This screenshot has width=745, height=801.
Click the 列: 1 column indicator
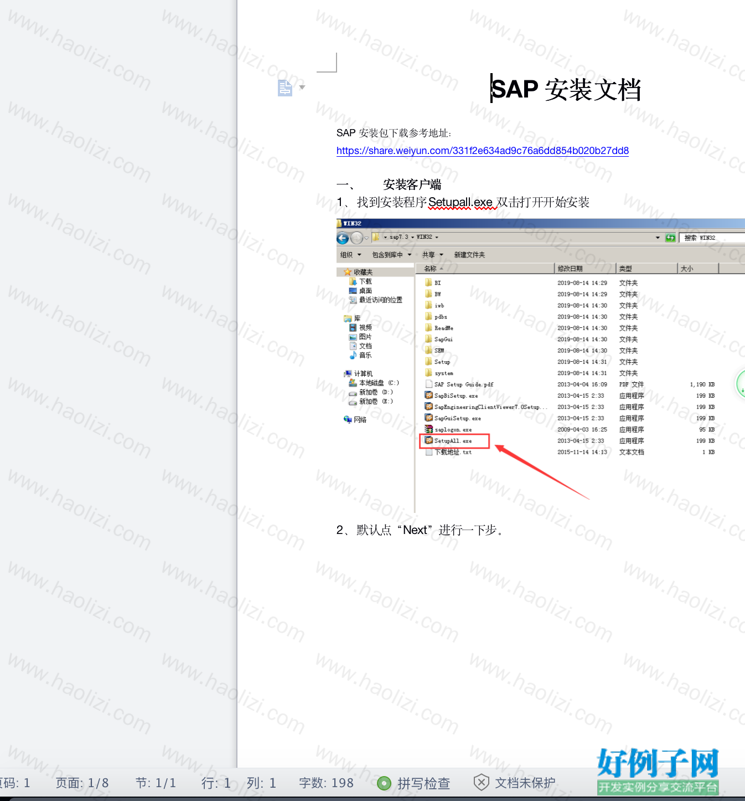[x=261, y=783]
